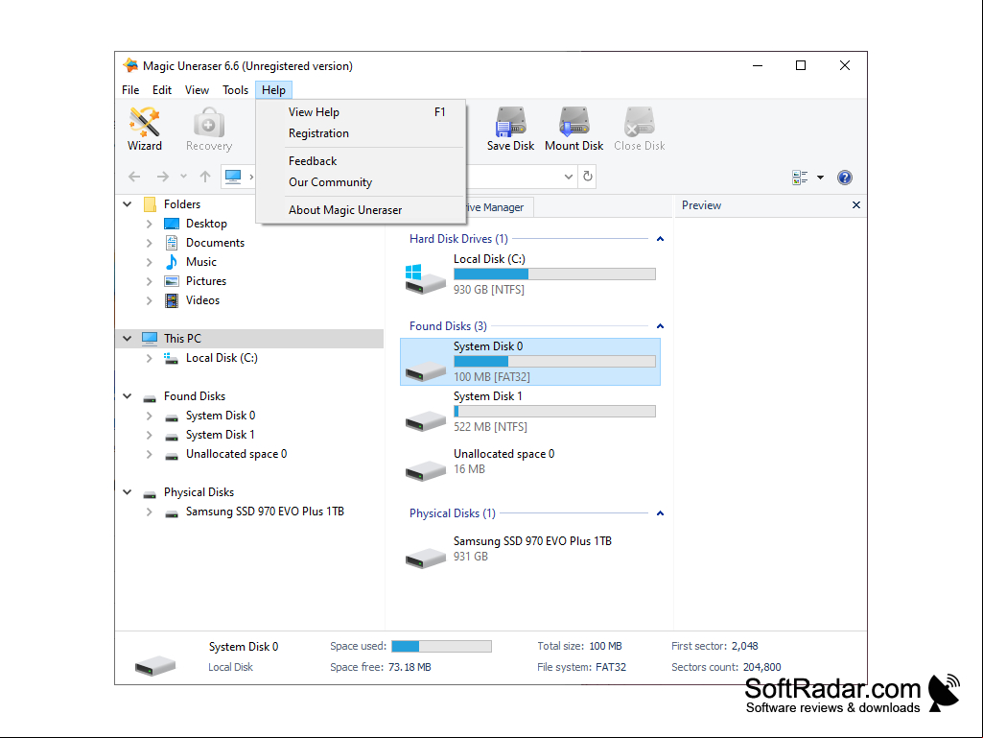Select the Videos folder label in the tree
Screen dimensions: 983x738
pyautogui.click(x=202, y=300)
